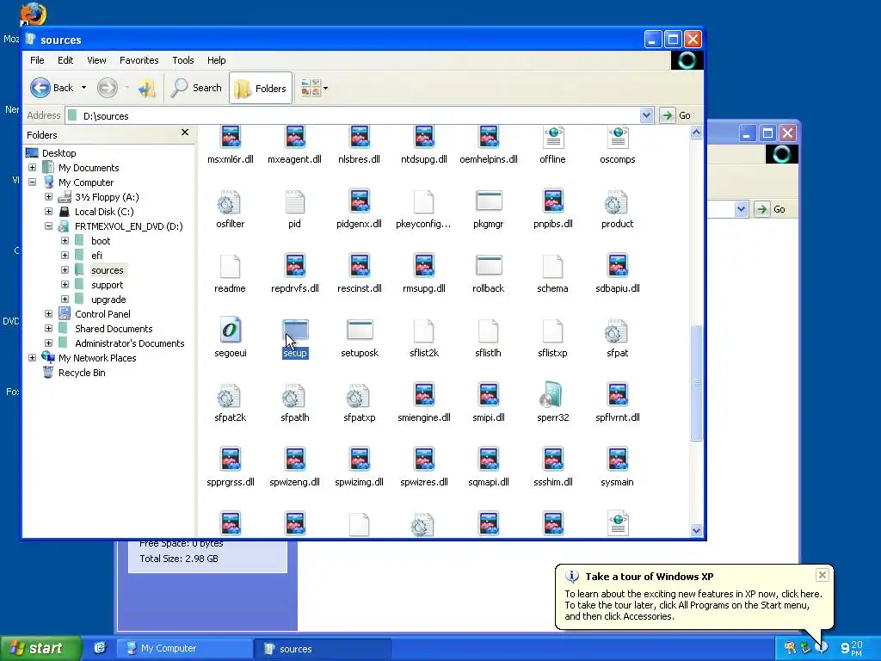Click the vertical scrollbar up arrow
The height and width of the screenshot is (661, 881).
pos(696,133)
